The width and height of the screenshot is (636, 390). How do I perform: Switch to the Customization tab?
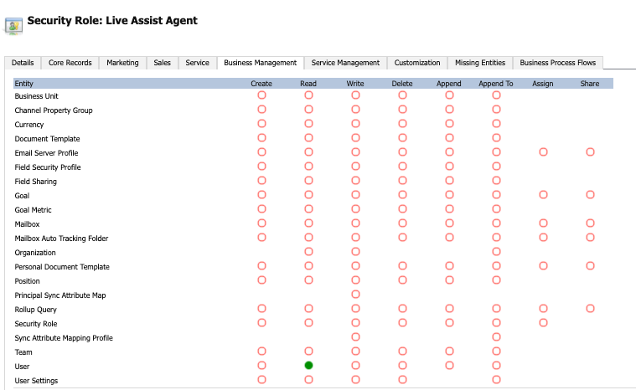tap(417, 63)
